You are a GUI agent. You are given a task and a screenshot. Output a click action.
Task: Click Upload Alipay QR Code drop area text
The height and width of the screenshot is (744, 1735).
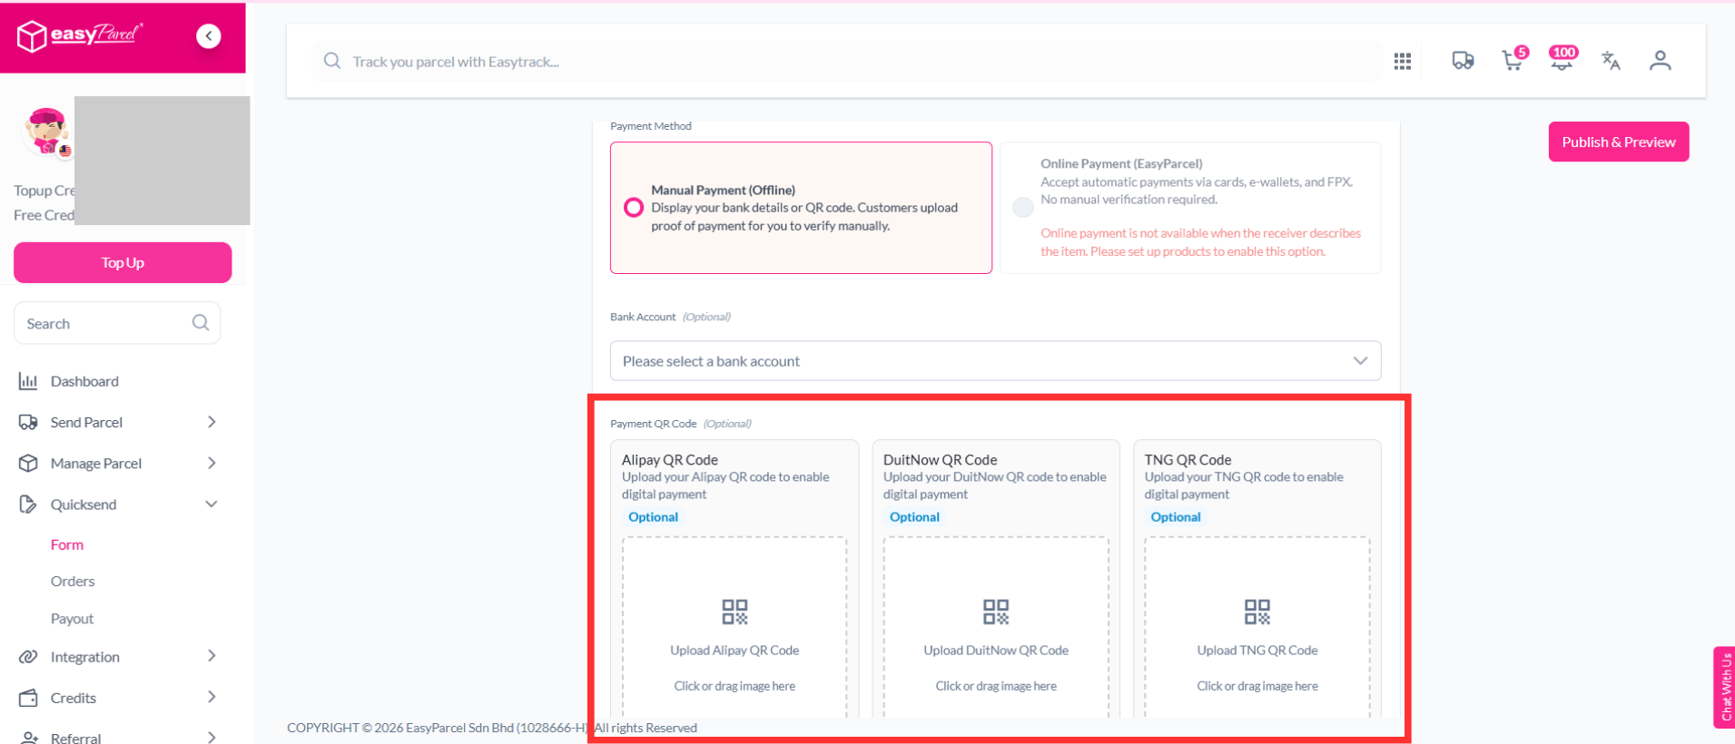point(734,651)
